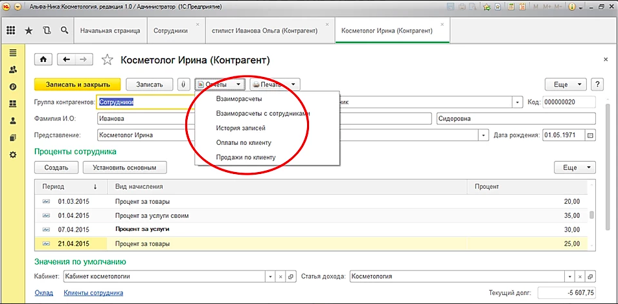Image resolution: width=618 pixels, height=304 pixels.
Task: Choose Продажи по клиенту report
Action: 246,157
